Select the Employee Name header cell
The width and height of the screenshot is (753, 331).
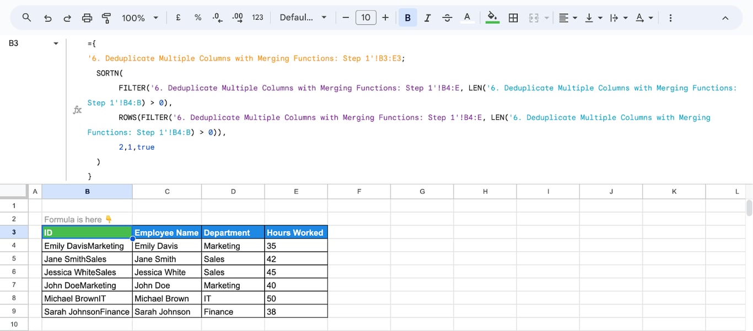167,232
